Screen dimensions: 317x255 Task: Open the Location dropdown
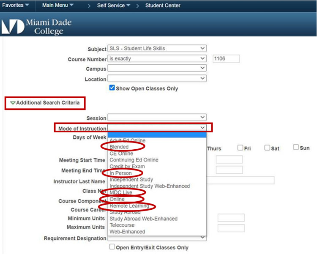click(157, 79)
